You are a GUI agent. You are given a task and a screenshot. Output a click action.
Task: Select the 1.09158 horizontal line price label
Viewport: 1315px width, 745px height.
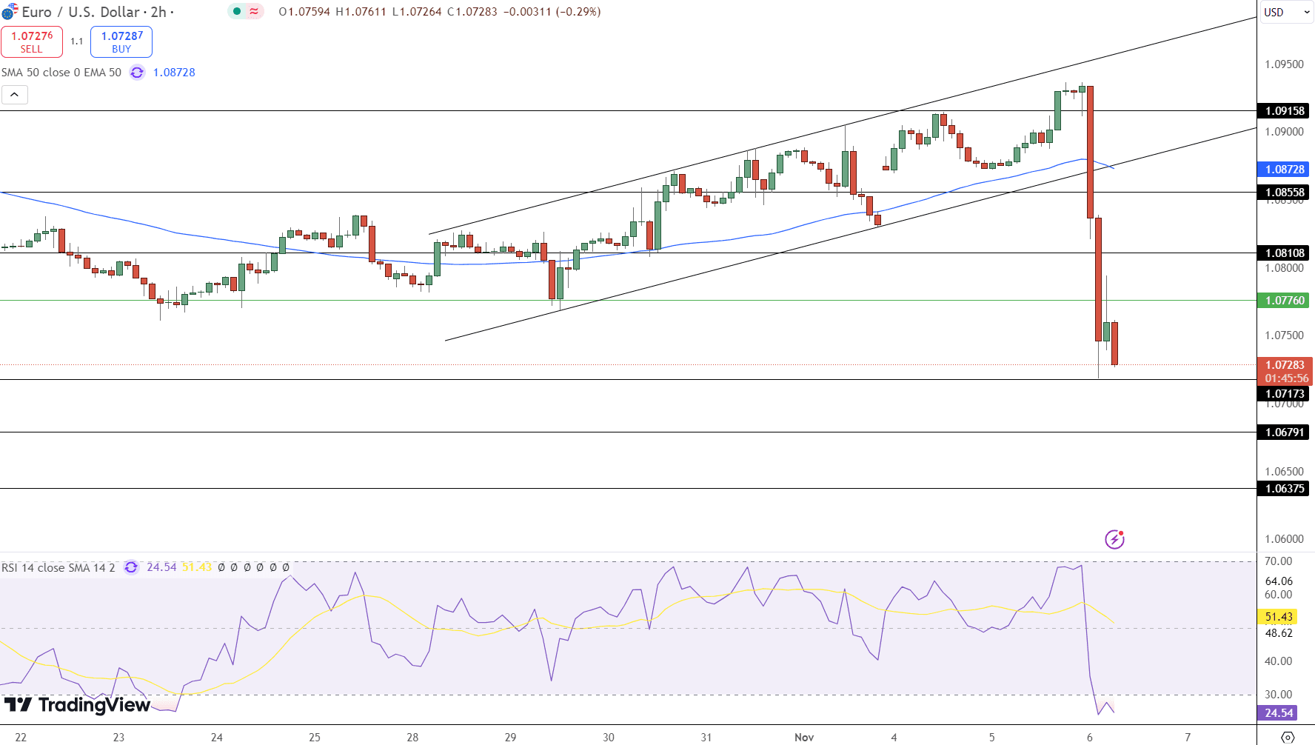click(x=1283, y=111)
